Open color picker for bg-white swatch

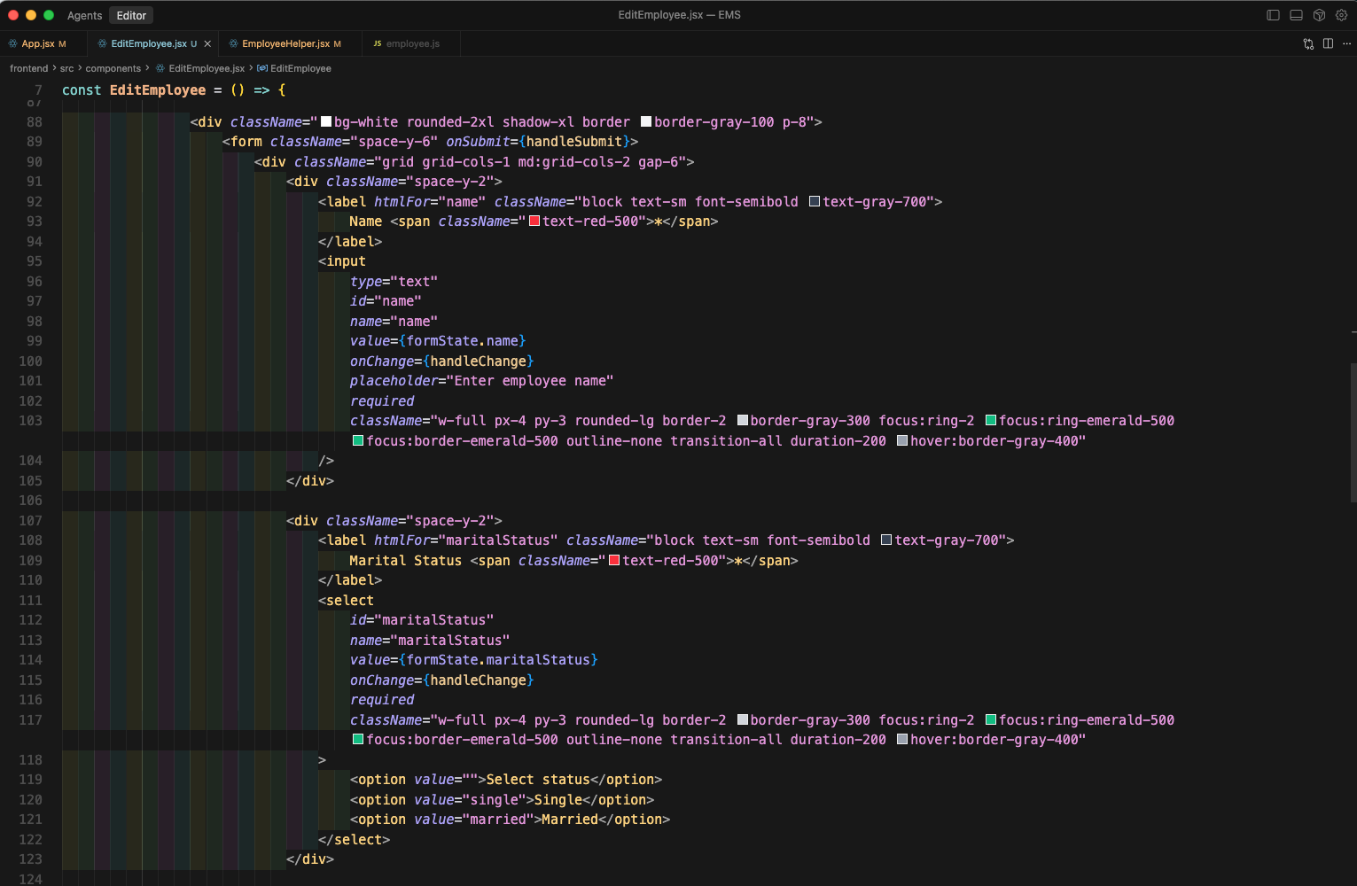point(326,122)
